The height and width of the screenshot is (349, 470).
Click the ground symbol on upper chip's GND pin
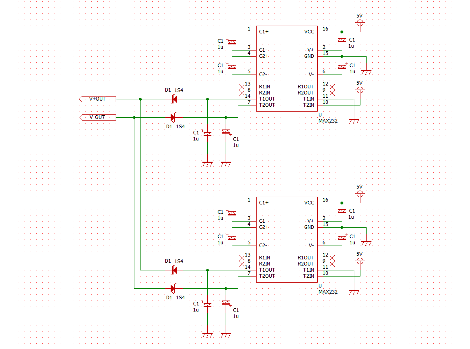(366, 72)
